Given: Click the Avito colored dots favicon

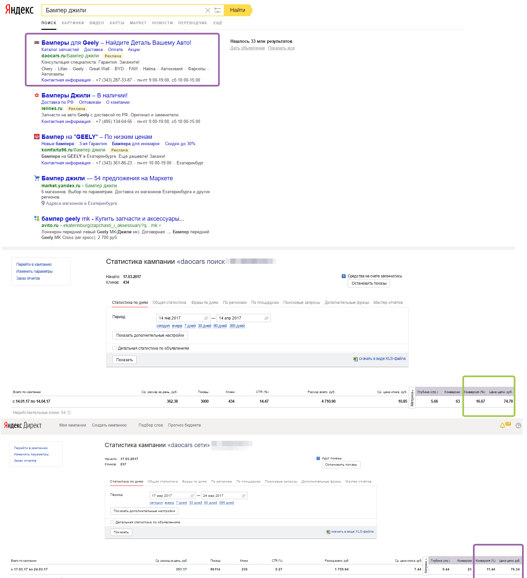Looking at the screenshot, I should point(37,218).
